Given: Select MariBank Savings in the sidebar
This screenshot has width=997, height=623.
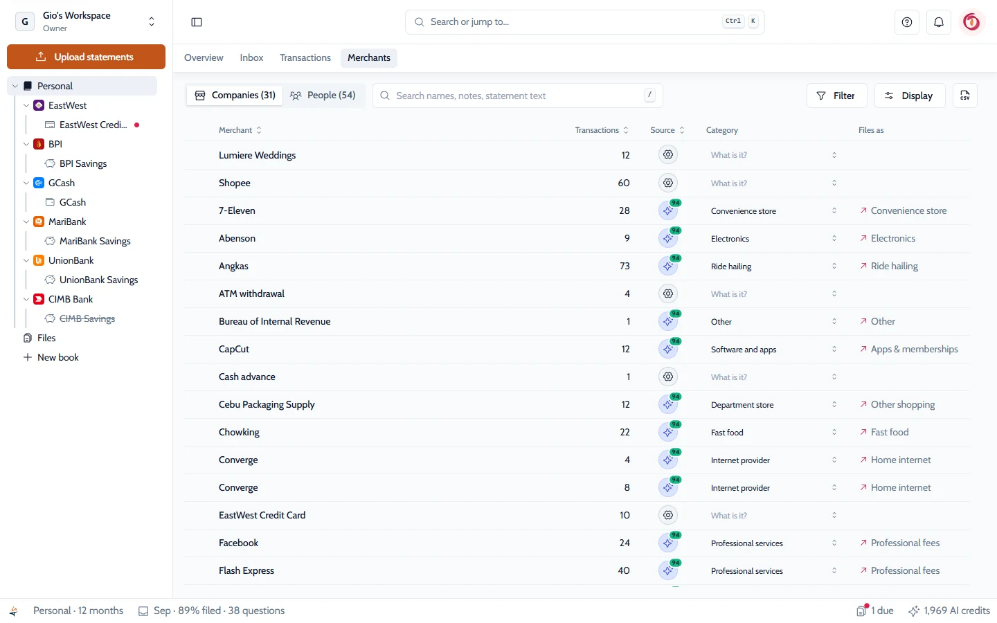Looking at the screenshot, I should point(95,241).
